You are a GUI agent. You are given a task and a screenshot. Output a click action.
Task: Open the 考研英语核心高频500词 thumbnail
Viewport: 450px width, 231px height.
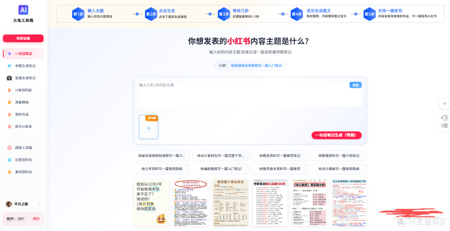[x=270, y=203]
